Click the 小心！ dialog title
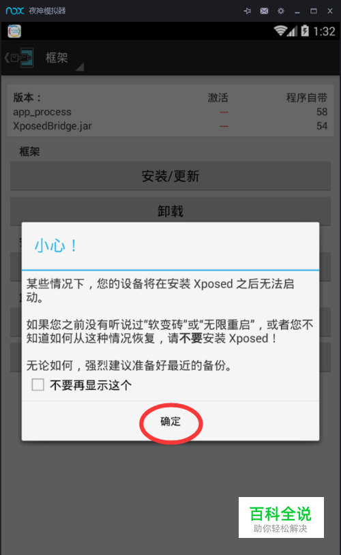The height and width of the screenshot is (555, 341). point(56,245)
